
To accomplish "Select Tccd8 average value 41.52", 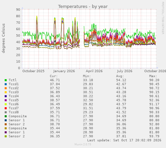I will (121, 112).
